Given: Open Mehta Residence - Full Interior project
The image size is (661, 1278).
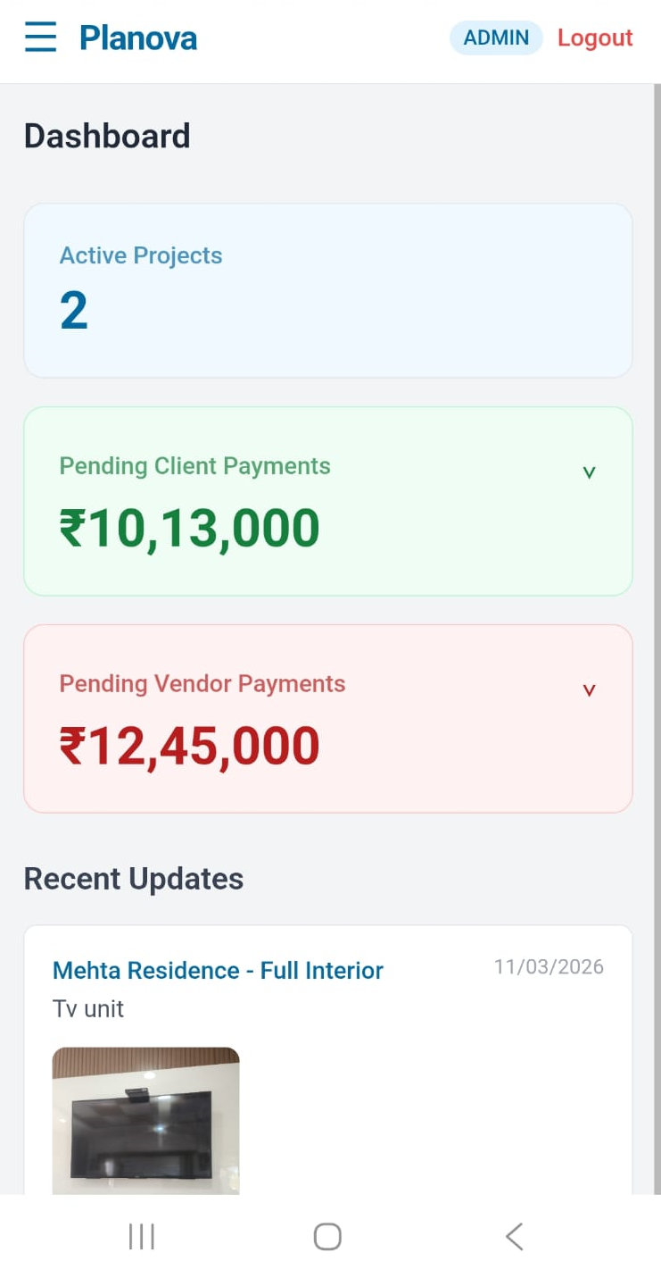Looking at the screenshot, I should pyautogui.click(x=218, y=971).
